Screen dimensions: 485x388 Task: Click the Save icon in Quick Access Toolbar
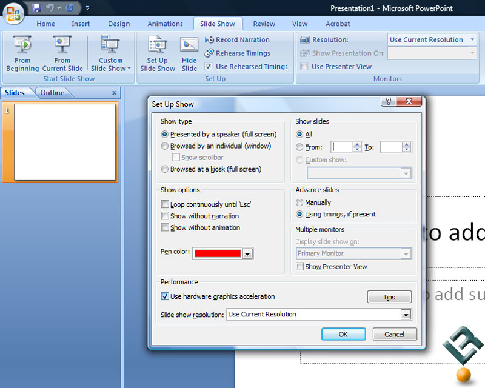[36, 8]
